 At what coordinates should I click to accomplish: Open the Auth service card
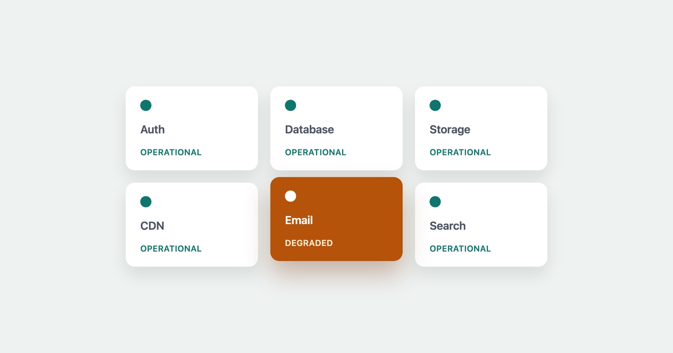click(192, 128)
